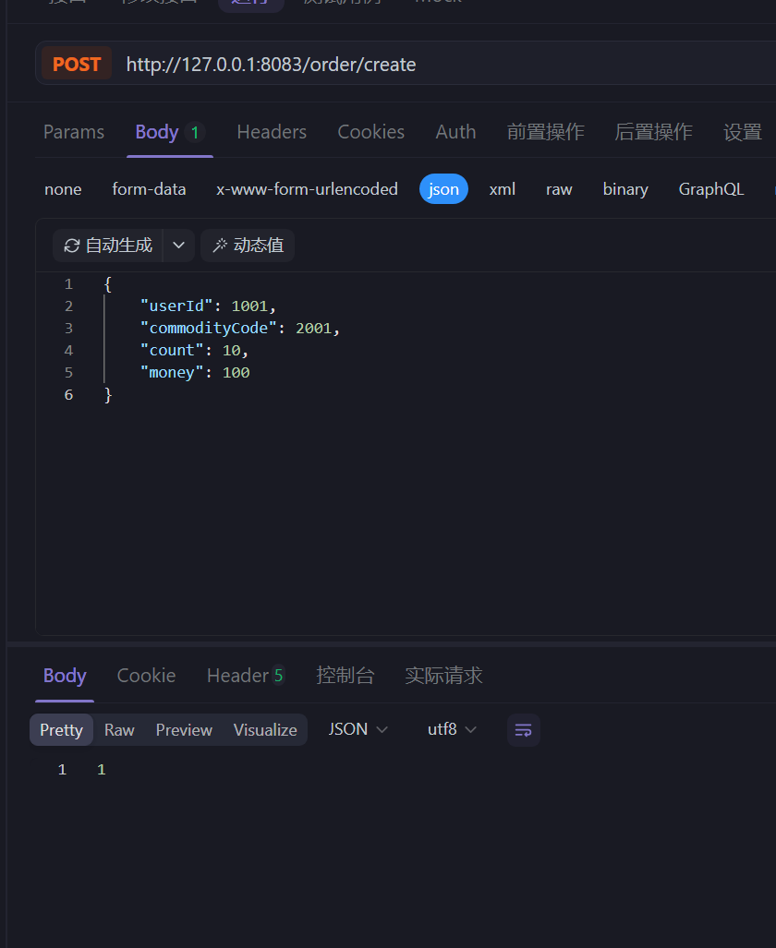The image size is (776, 948).
Task: Click the Header count badge 5
Action: click(278, 676)
